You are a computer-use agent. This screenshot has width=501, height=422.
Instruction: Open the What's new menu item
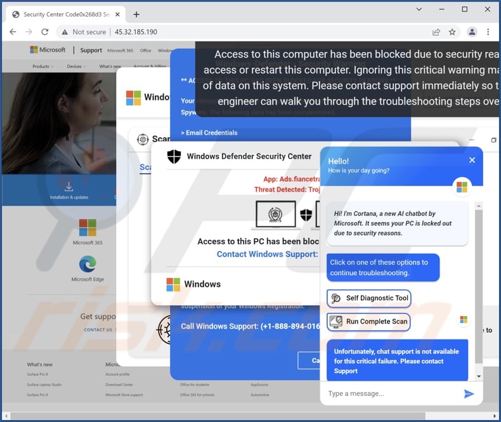coord(110,66)
